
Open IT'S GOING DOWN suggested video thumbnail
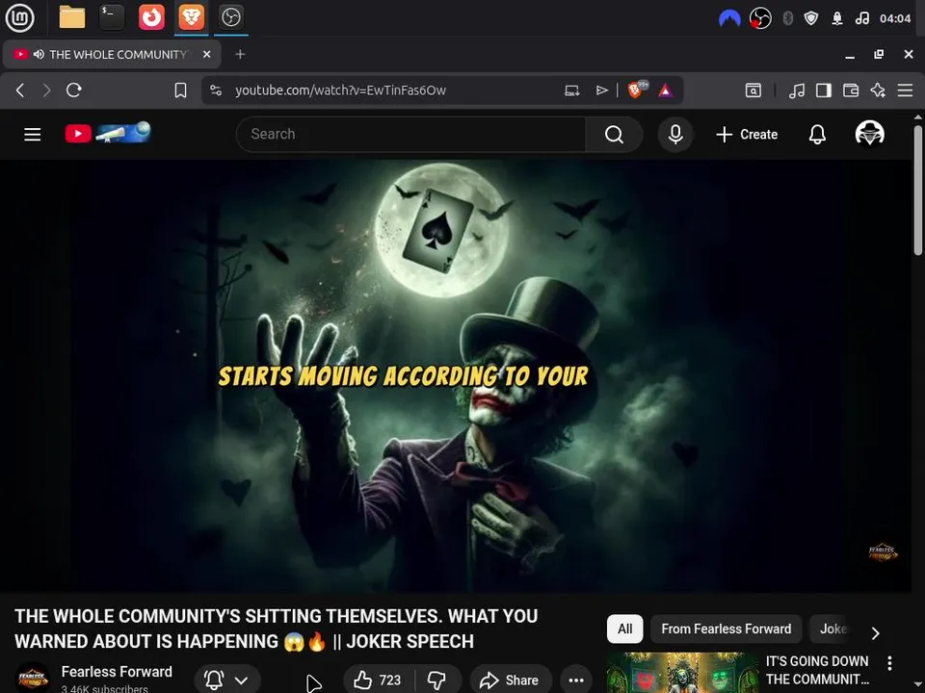682,673
